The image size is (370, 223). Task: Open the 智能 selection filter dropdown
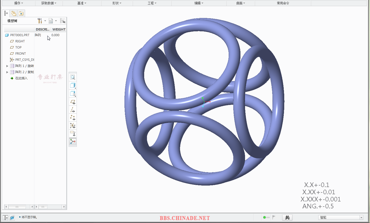point(361,218)
